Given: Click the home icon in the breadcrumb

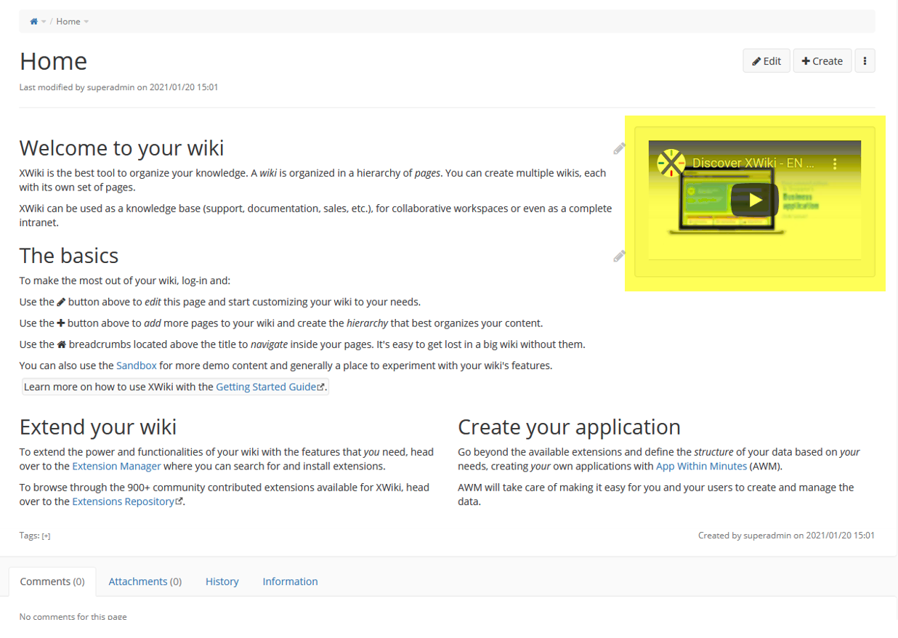Looking at the screenshot, I should 33,22.
